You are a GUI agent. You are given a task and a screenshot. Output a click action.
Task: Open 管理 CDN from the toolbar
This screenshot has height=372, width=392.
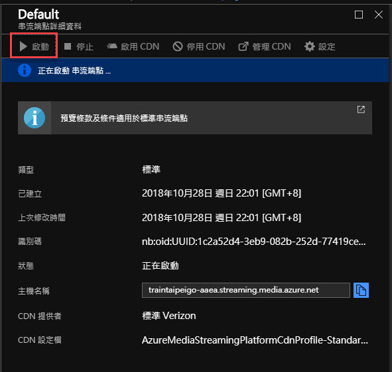click(x=265, y=46)
